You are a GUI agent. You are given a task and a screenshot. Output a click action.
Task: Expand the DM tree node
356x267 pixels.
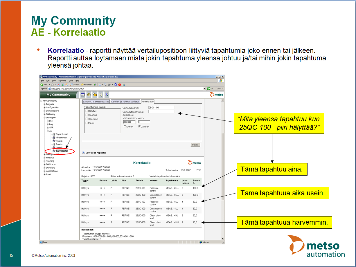(48, 121)
